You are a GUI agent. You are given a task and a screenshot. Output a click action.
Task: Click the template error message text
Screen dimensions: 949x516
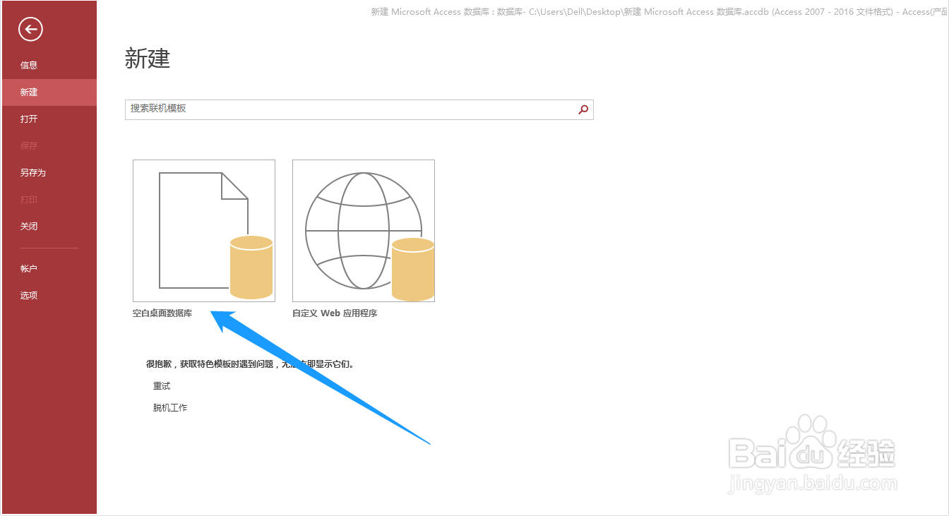[x=250, y=364]
